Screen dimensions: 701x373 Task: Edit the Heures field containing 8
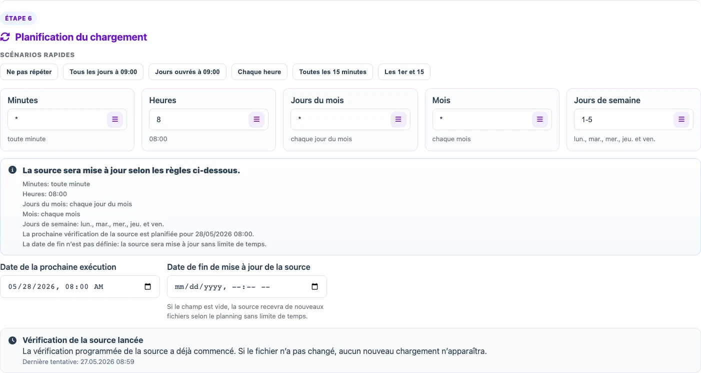tap(208, 120)
